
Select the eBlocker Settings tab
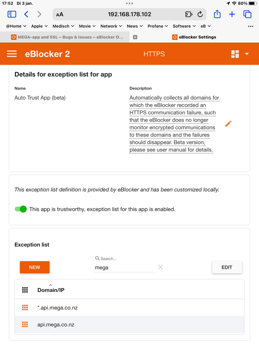[x=194, y=37]
